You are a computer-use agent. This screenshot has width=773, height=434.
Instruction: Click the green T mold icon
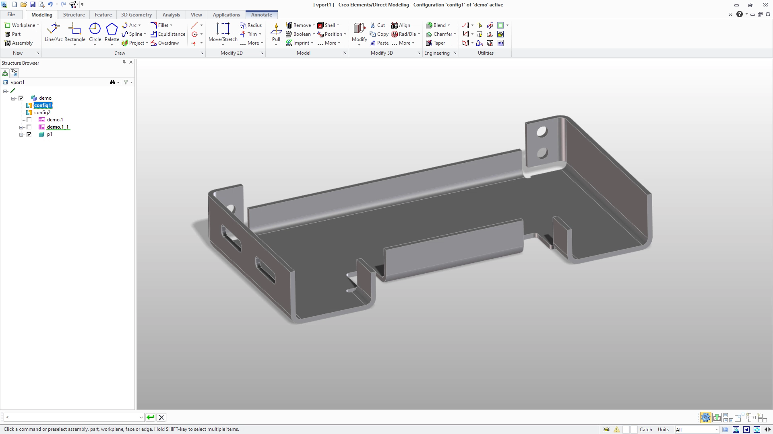pyautogui.click(x=717, y=418)
